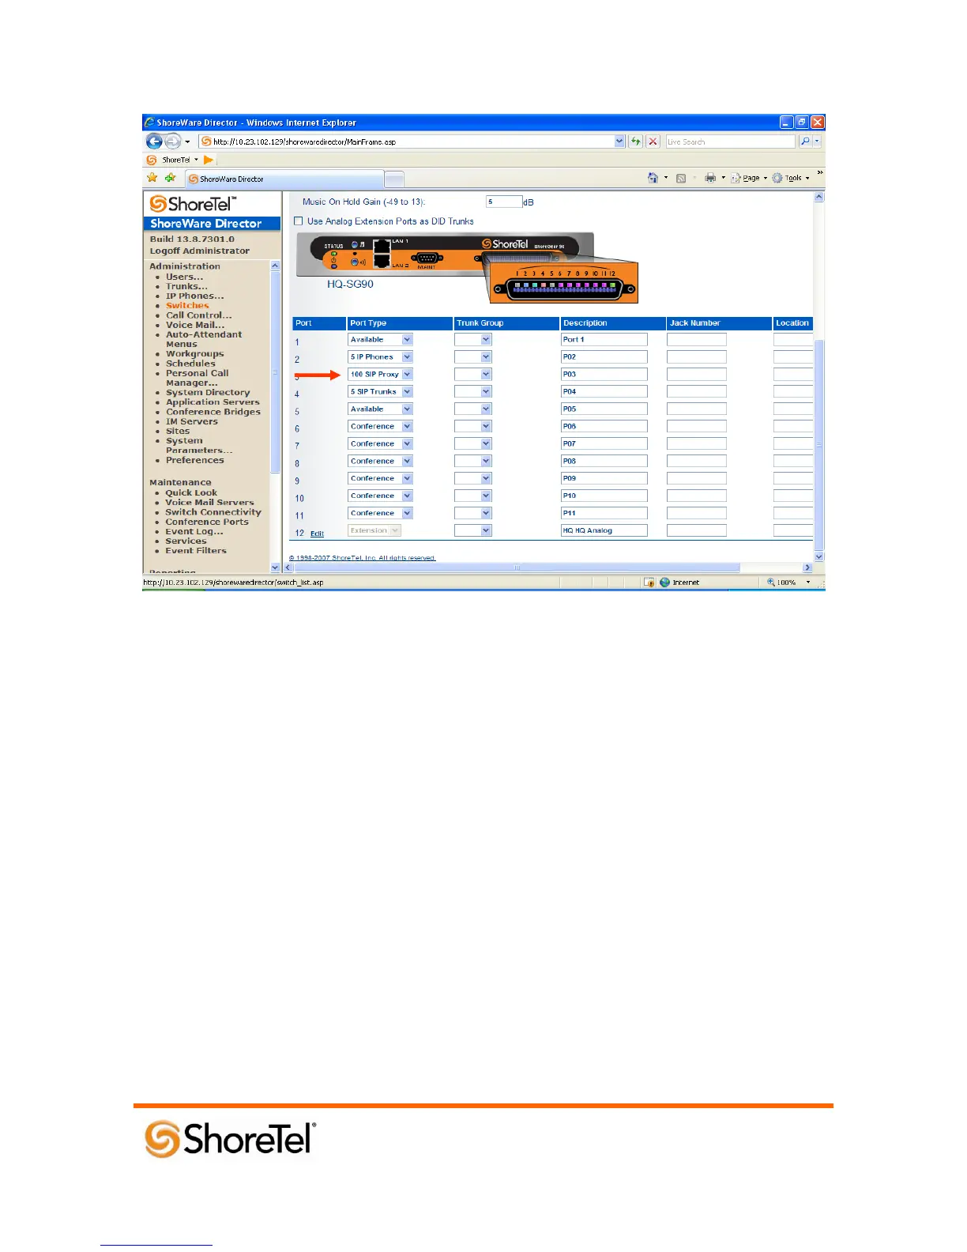Open Trunks in the Administration menu
967x1252 pixels.
pyautogui.click(x=186, y=287)
